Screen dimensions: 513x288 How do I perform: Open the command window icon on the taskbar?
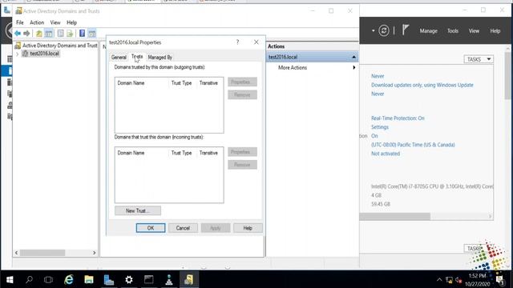coord(149,279)
